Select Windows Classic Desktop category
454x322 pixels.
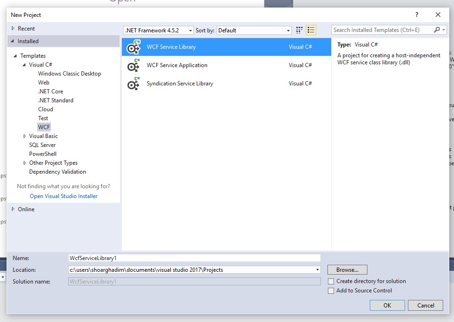coord(70,74)
